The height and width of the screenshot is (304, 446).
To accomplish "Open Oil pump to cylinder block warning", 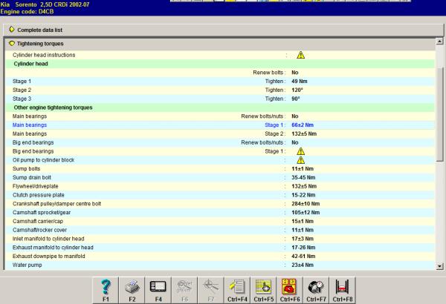I will coord(300,160).
